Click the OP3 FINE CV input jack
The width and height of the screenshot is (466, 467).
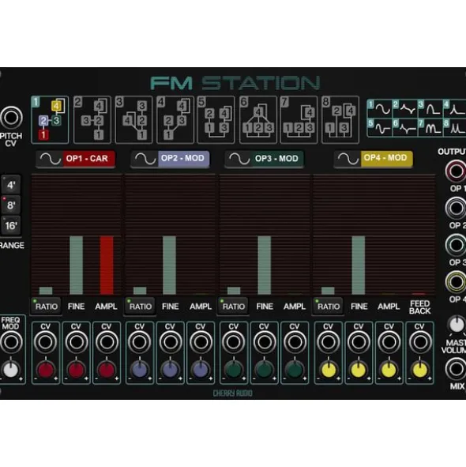pyautogui.click(x=264, y=342)
